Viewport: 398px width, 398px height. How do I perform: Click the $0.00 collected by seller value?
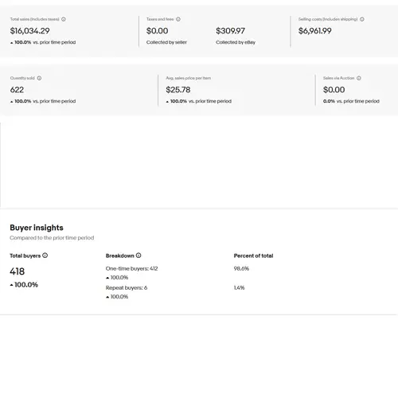pyautogui.click(x=157, y=31)
